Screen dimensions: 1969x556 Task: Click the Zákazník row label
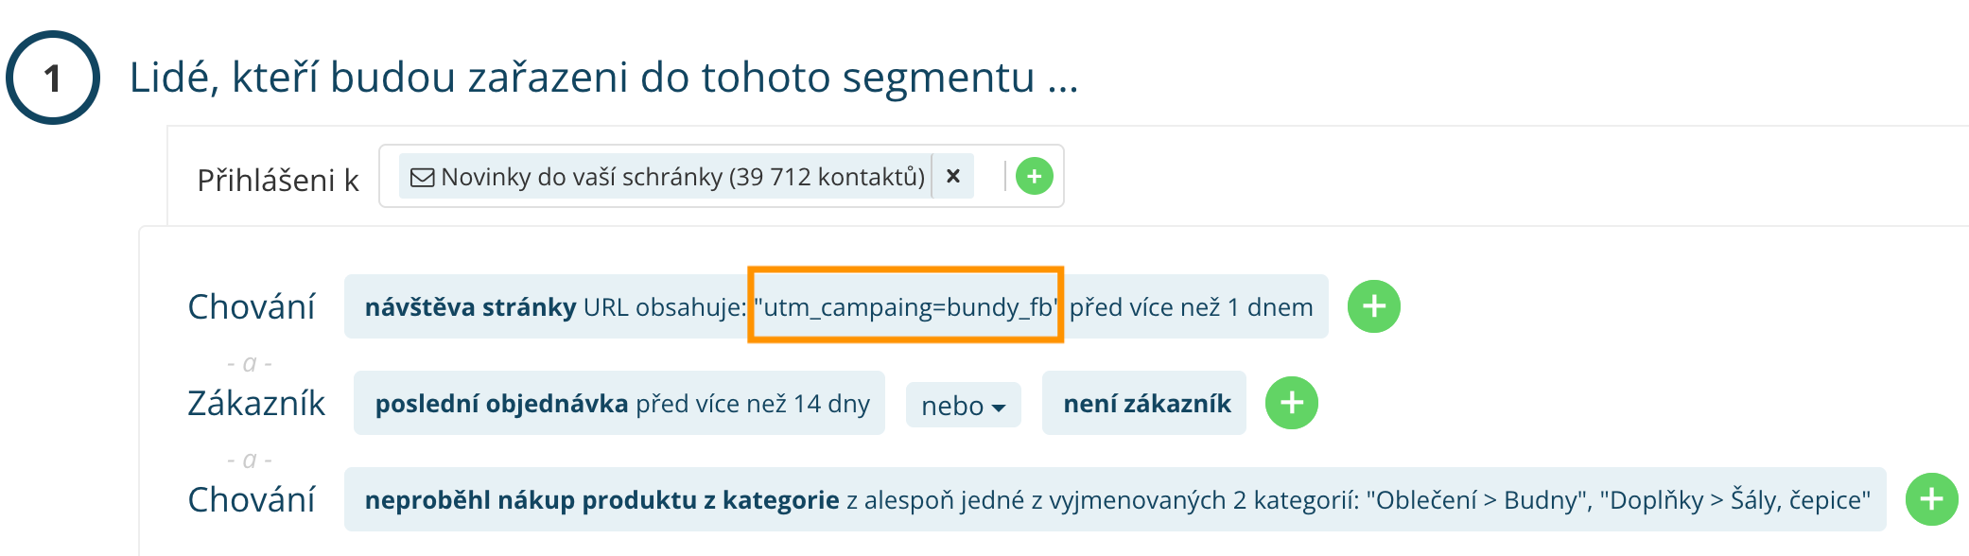(255, 404)
